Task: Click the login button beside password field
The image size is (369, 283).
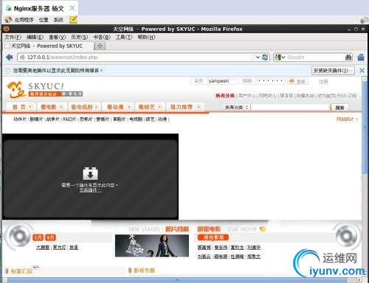Action: coord(297,81)
